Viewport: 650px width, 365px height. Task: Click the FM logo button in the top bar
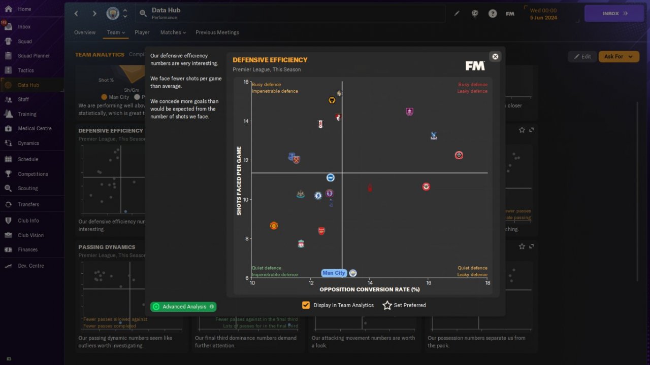[510, 14]
